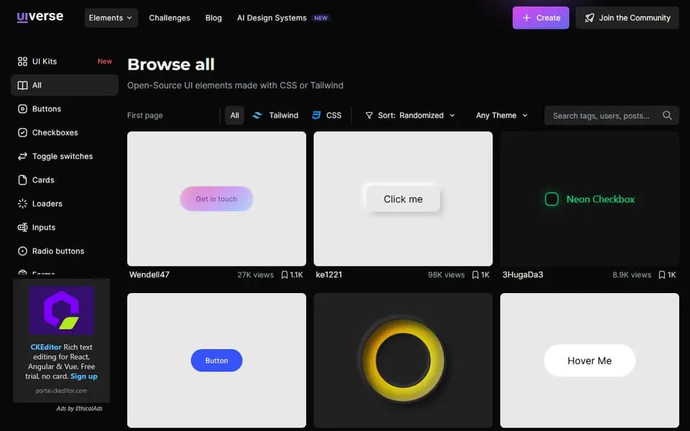Click the plus icon in Create button
This screenshot has width=690, height=431.
point(527,18)
